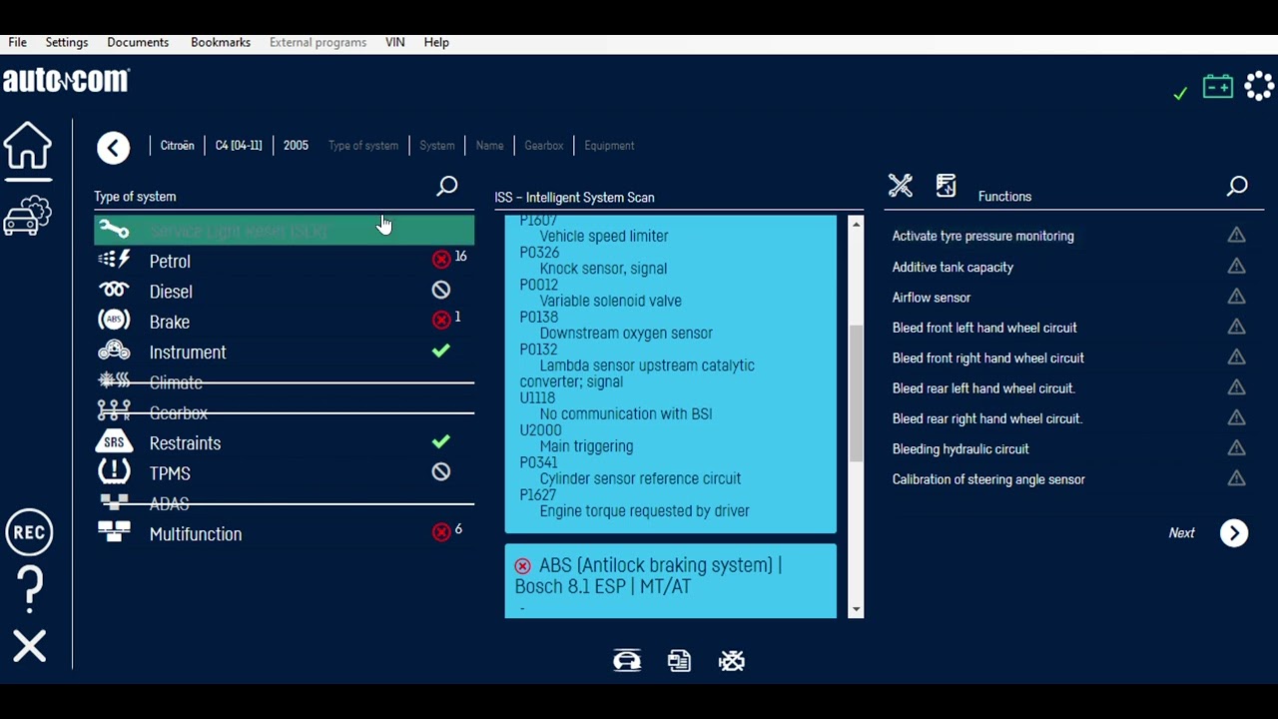The image size is (1278, 719).
Task: Click the green check beside Restraints
Action: pyautogui.click(x=441, y=441)
